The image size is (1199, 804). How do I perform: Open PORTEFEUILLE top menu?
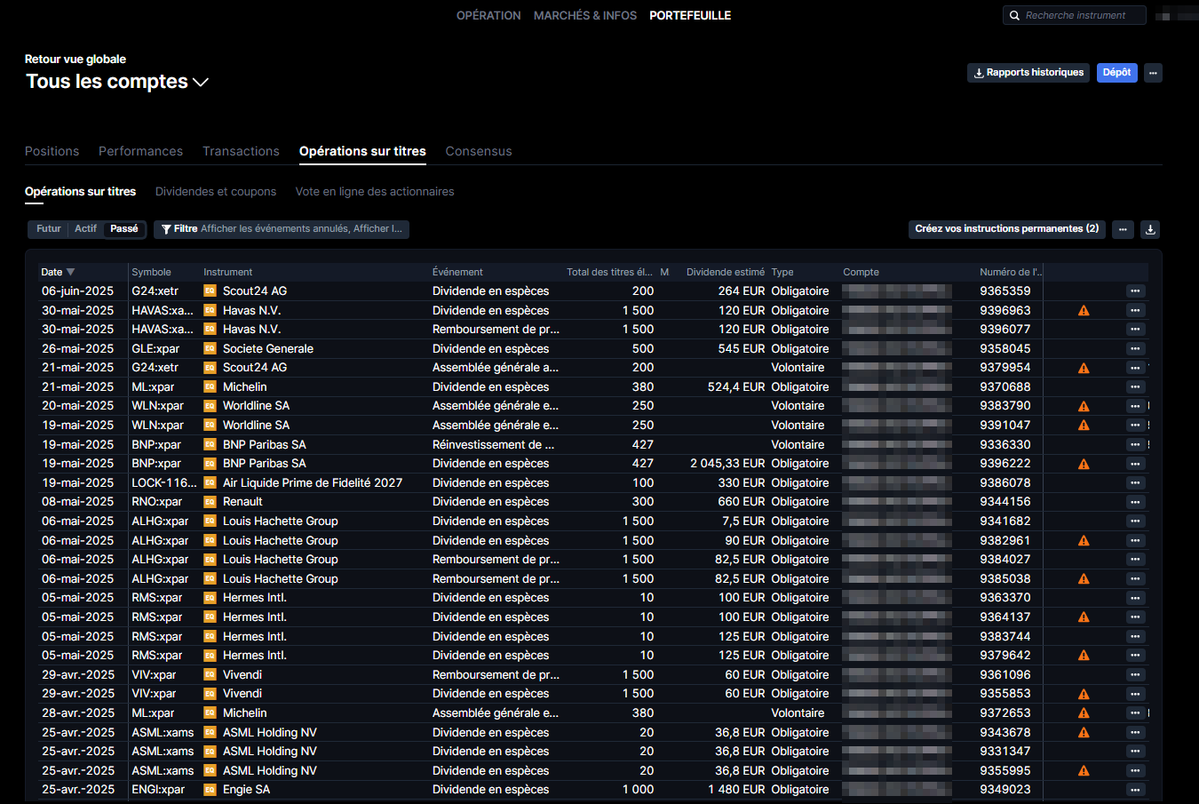pyautogui.click(x=690, y=15)
